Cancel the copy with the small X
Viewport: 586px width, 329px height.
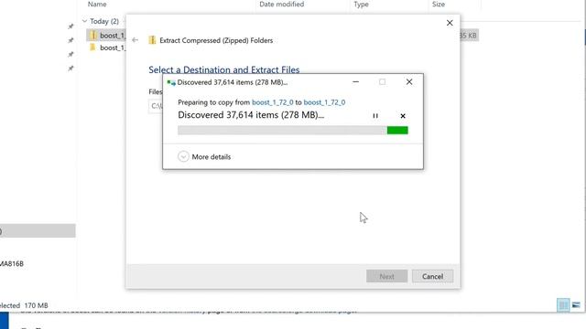403,116
